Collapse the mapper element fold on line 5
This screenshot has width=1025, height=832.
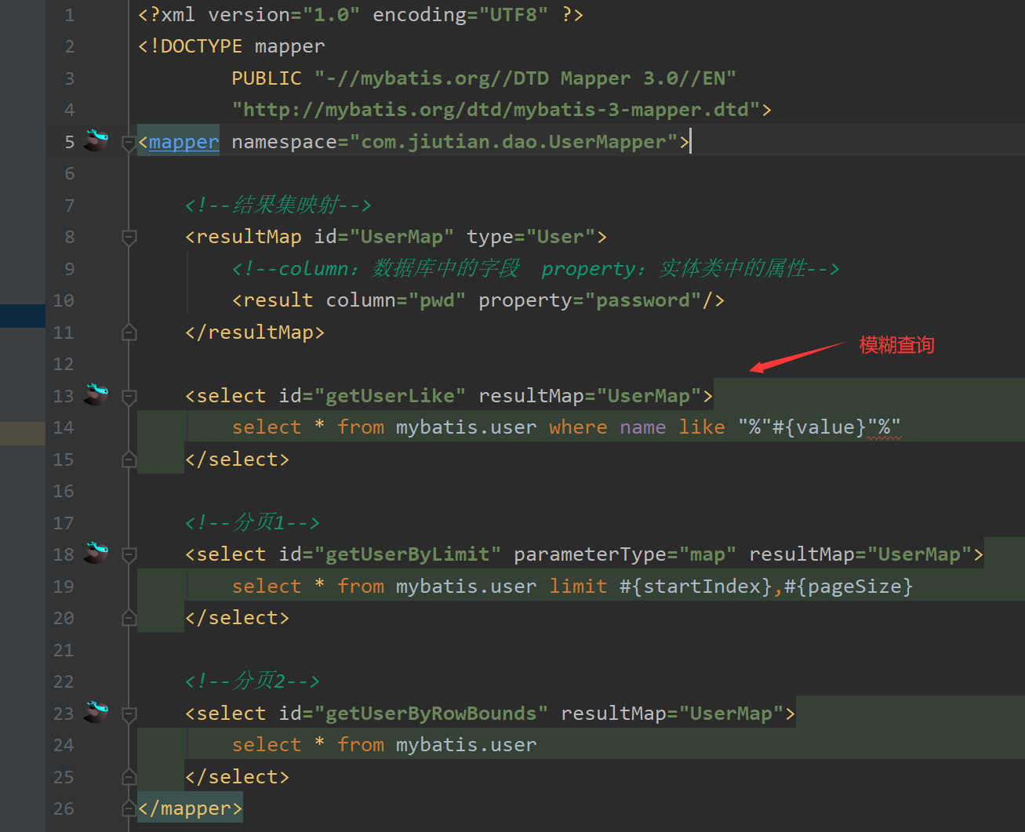tap(129, 143)
